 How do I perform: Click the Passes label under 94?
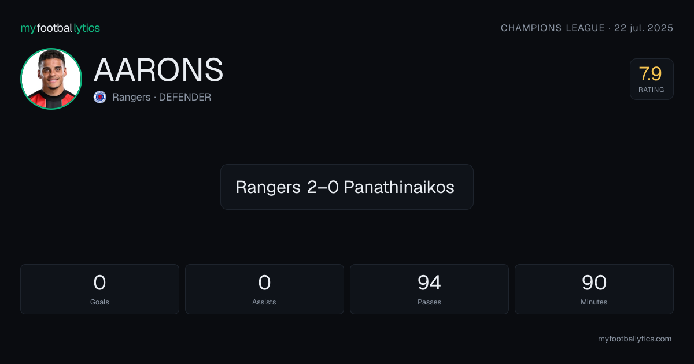(x=429, y=302)
